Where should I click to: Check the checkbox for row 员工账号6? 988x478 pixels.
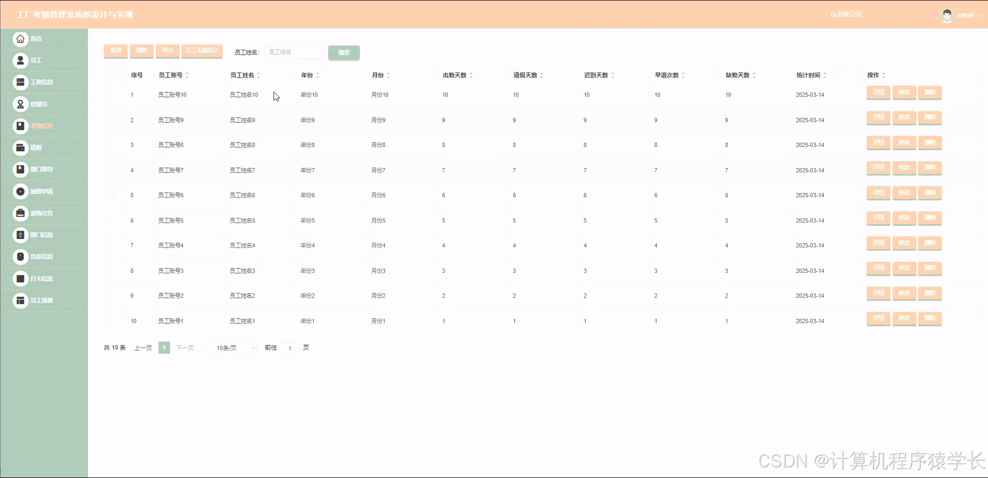[x=112, y=195]
